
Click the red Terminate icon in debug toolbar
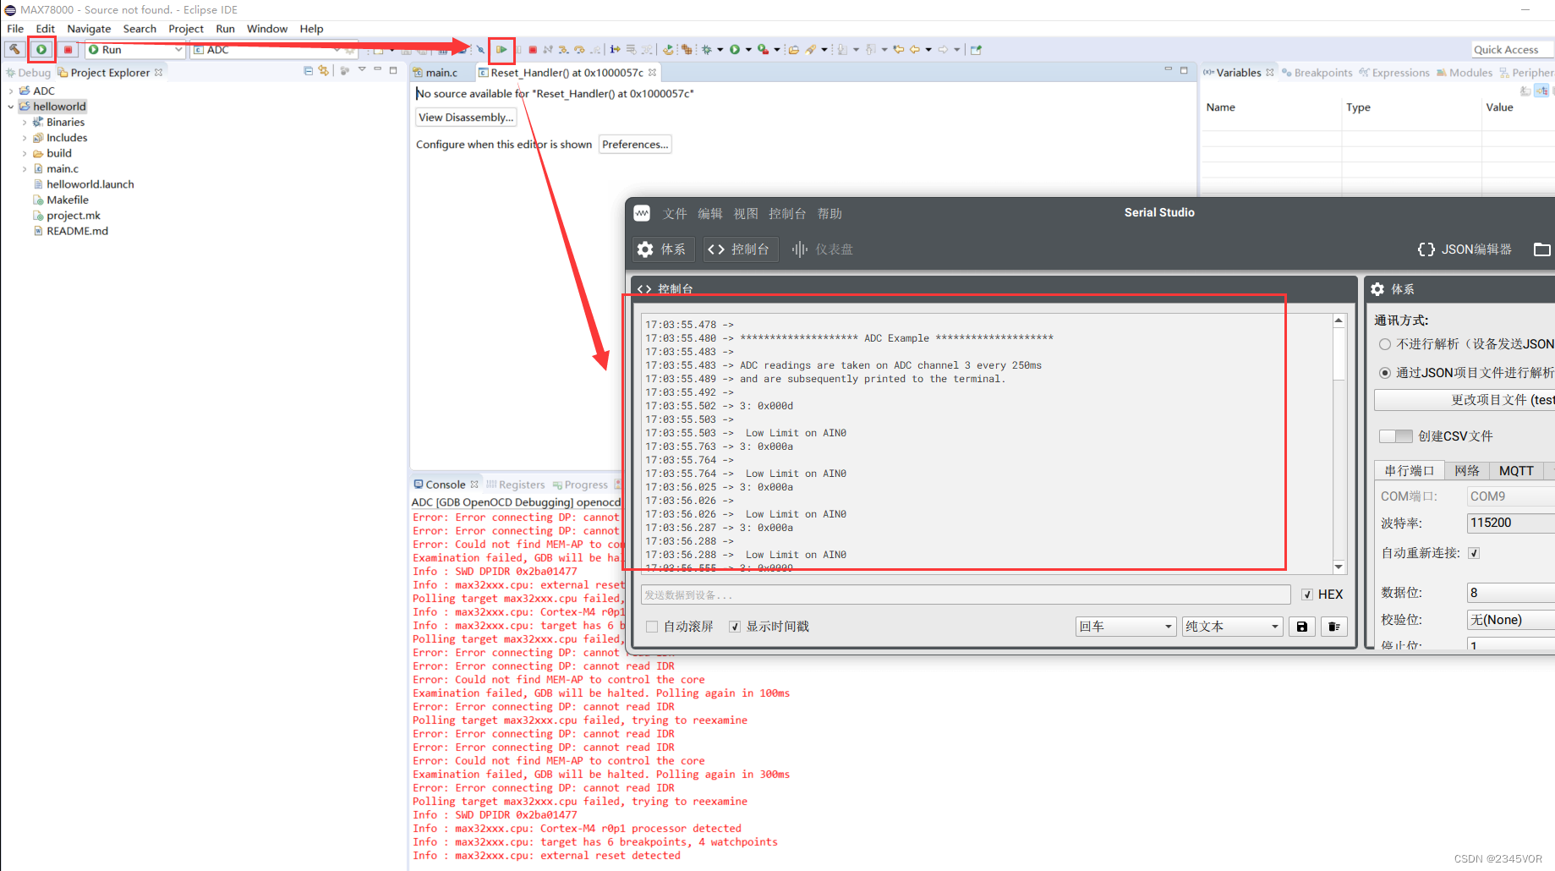[533, 50]
